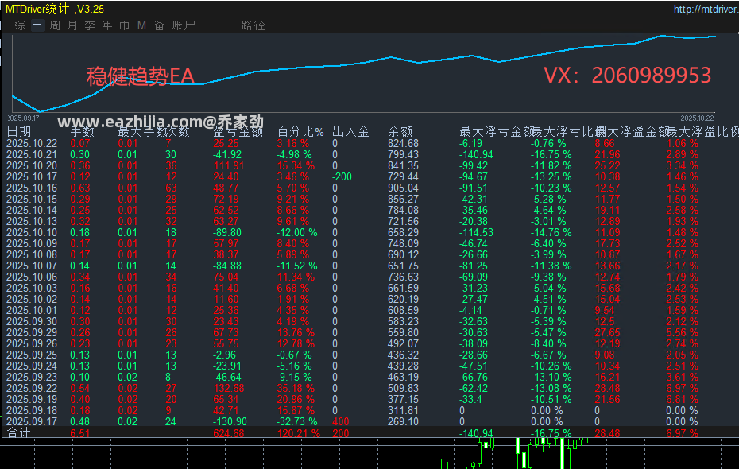Select the 2025.10.03 date cell

pos(32,288)
